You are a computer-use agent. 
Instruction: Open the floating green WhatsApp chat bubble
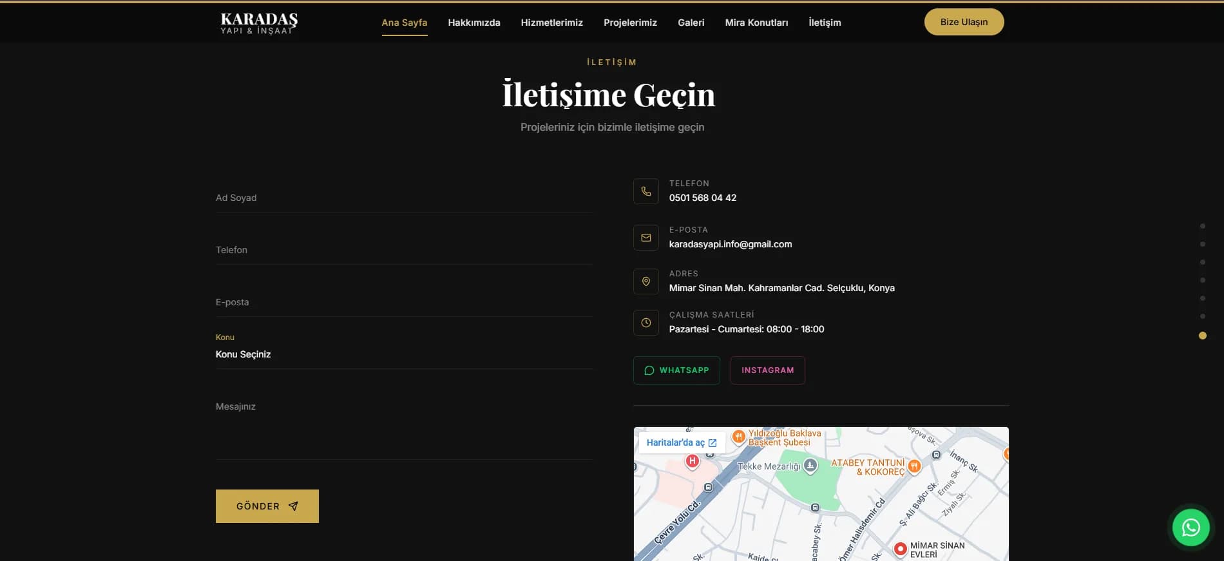[x=1191, y=528]
